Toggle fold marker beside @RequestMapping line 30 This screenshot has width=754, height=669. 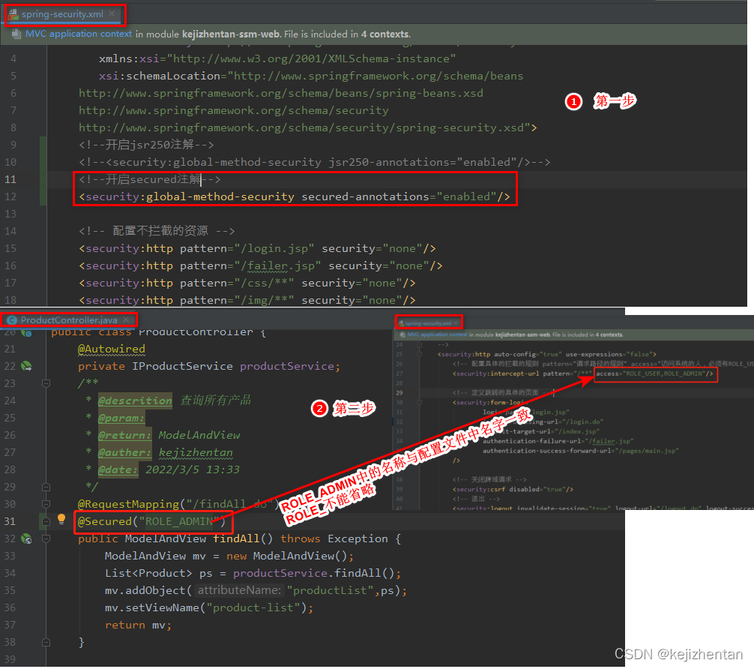click(46, 505)
